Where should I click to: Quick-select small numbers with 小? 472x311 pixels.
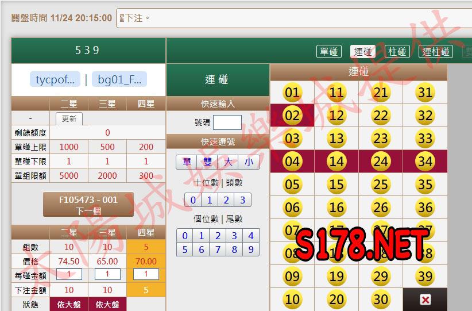pyautogui.click(x=249, y=163)
